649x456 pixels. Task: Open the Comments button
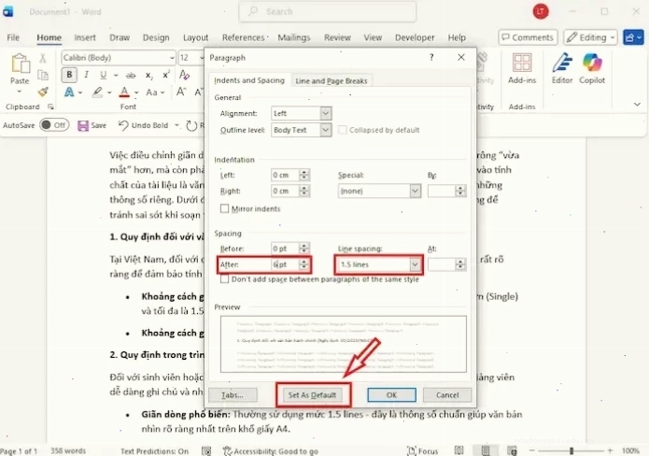pos(528,37)
